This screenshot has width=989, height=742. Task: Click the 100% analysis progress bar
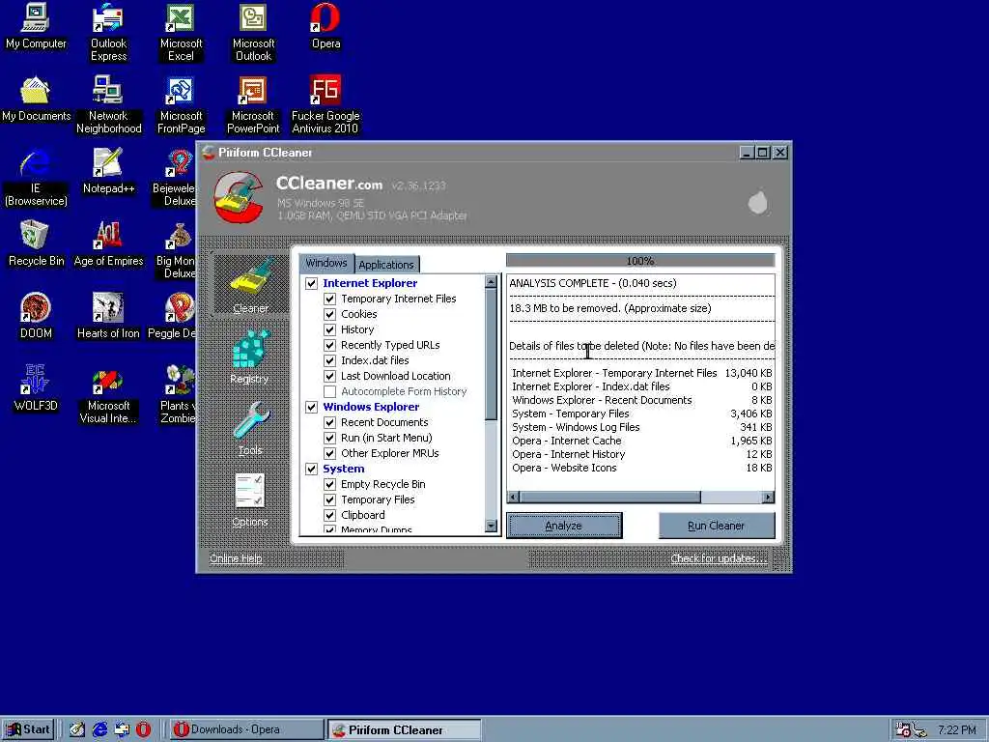[x=640, y=261]
